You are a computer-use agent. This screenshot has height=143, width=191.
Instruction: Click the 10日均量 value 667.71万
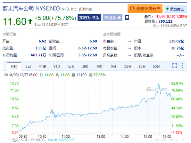[x=38, y=55]
